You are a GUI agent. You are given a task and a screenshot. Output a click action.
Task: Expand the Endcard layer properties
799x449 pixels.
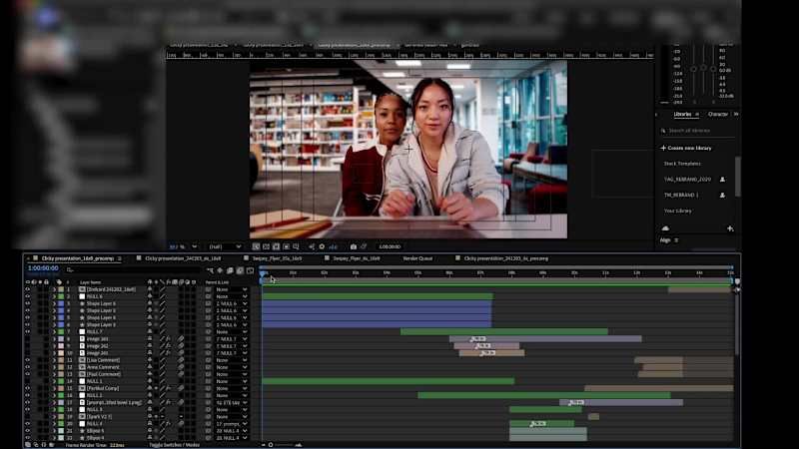55,289
